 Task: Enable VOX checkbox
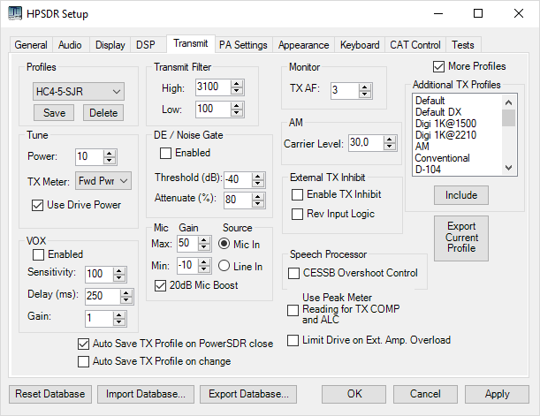pos(38,255)
